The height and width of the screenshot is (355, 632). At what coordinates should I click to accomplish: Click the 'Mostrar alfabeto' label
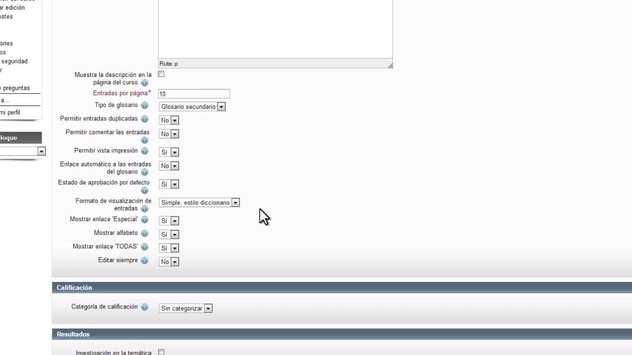coord(116,233)
